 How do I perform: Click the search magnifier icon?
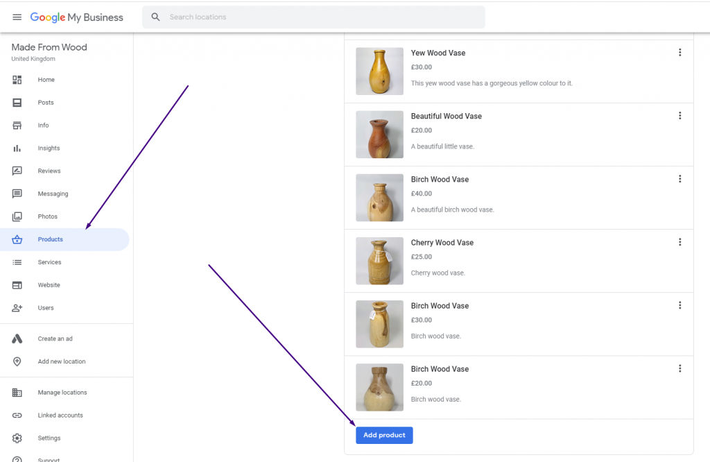click(155, 17)
